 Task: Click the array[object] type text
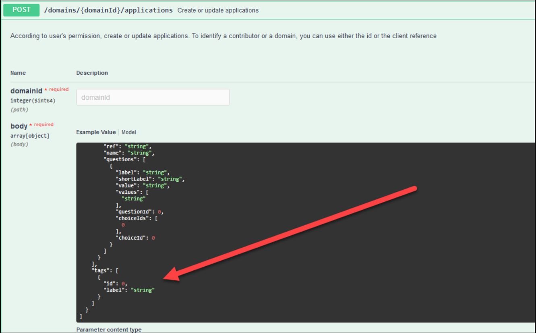click(29, 136)
